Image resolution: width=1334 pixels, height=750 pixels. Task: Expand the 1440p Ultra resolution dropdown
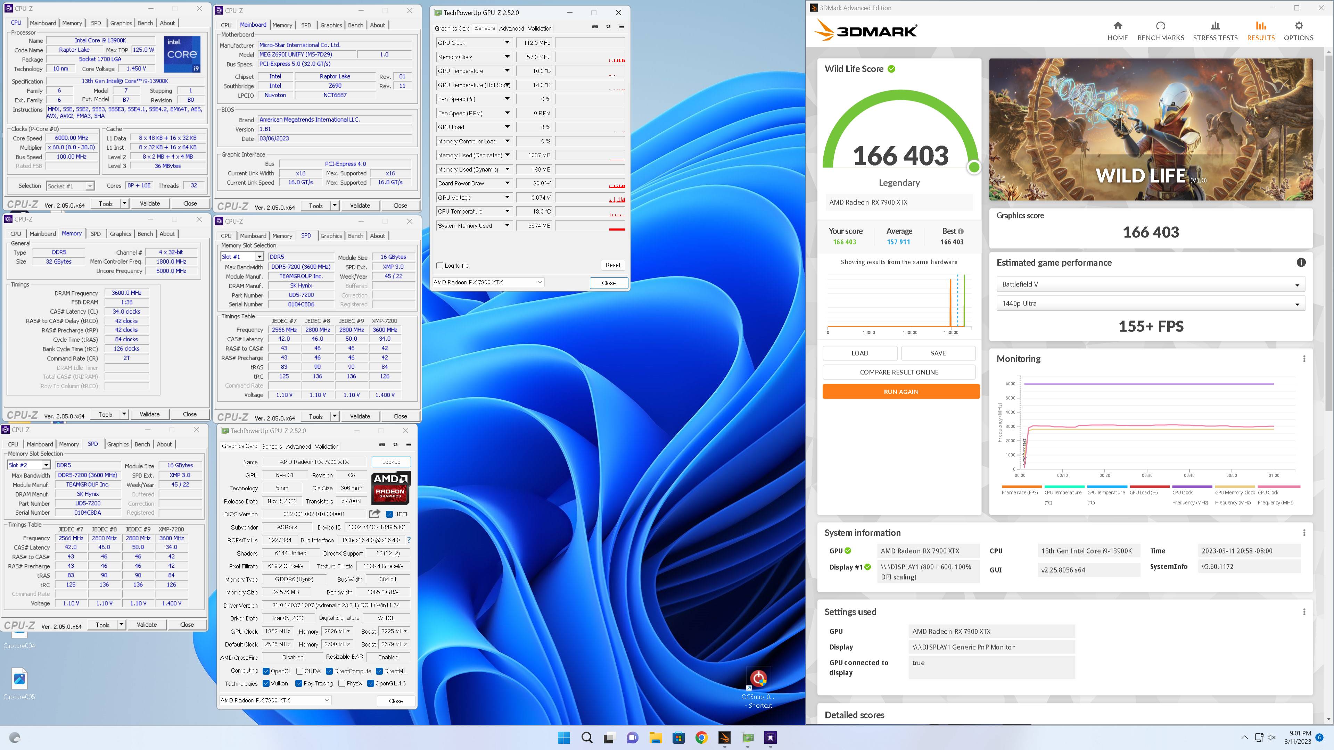tap(1150, 303)
